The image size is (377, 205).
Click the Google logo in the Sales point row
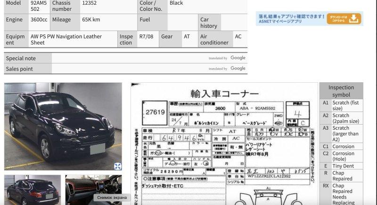coord(238,69)
